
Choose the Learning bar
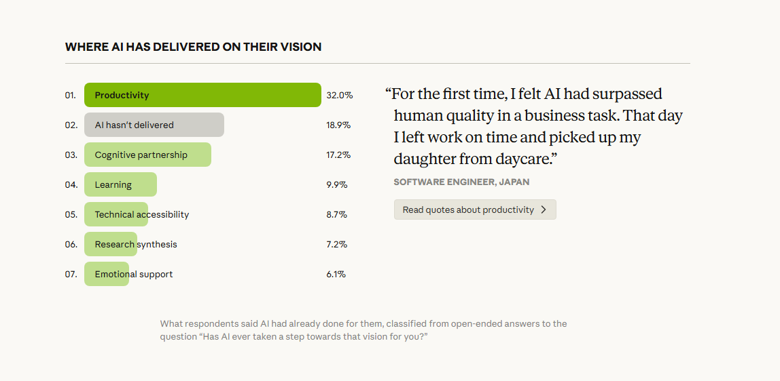tap(120, 184)
